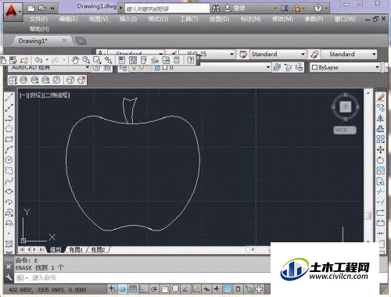Toggle Snap mode in status bar
391x297 pixels.
pyautogui.click(x=123, y=289)
